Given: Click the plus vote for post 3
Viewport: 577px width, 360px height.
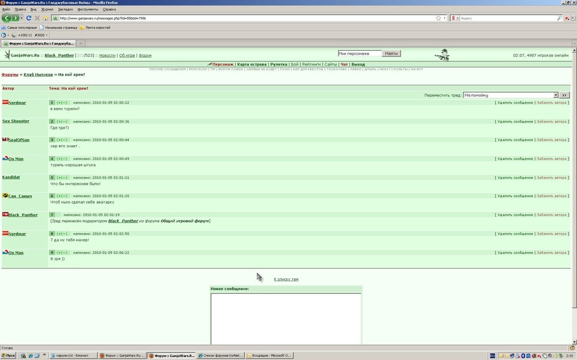Looking at the screenshot, I should point(59,140).
